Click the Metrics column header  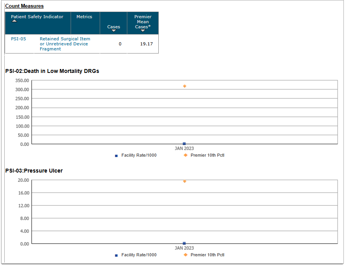click(84, 17)
